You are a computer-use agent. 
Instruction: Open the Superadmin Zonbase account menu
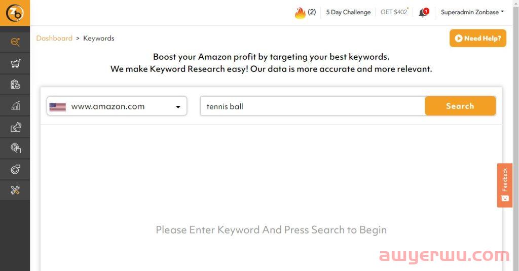(x=472, y=12)
